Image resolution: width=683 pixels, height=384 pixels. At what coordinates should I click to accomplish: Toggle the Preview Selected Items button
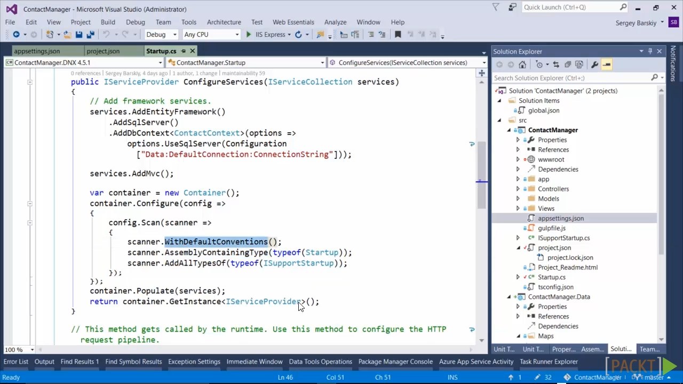pos(607,65)
